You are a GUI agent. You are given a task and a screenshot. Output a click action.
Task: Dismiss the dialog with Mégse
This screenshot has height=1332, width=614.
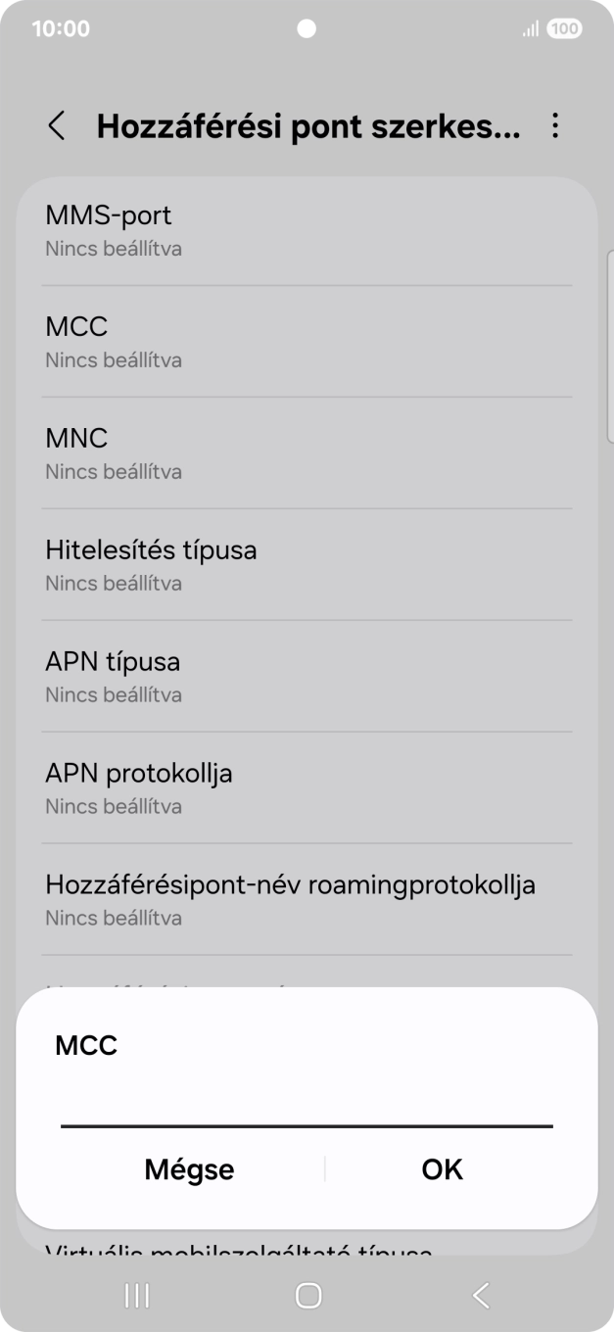(x=189, y=1169)
